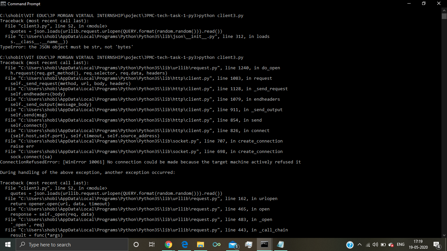Click the 'line 1128, in _send_request' line
This screenshot has height=251, width=447.
(147, 89)
